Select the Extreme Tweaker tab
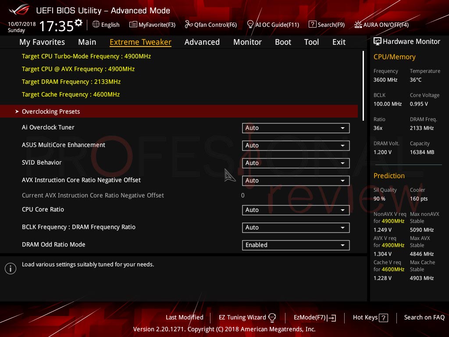The image size is (449, 337). pyautogui.click(x=140, y=42)
